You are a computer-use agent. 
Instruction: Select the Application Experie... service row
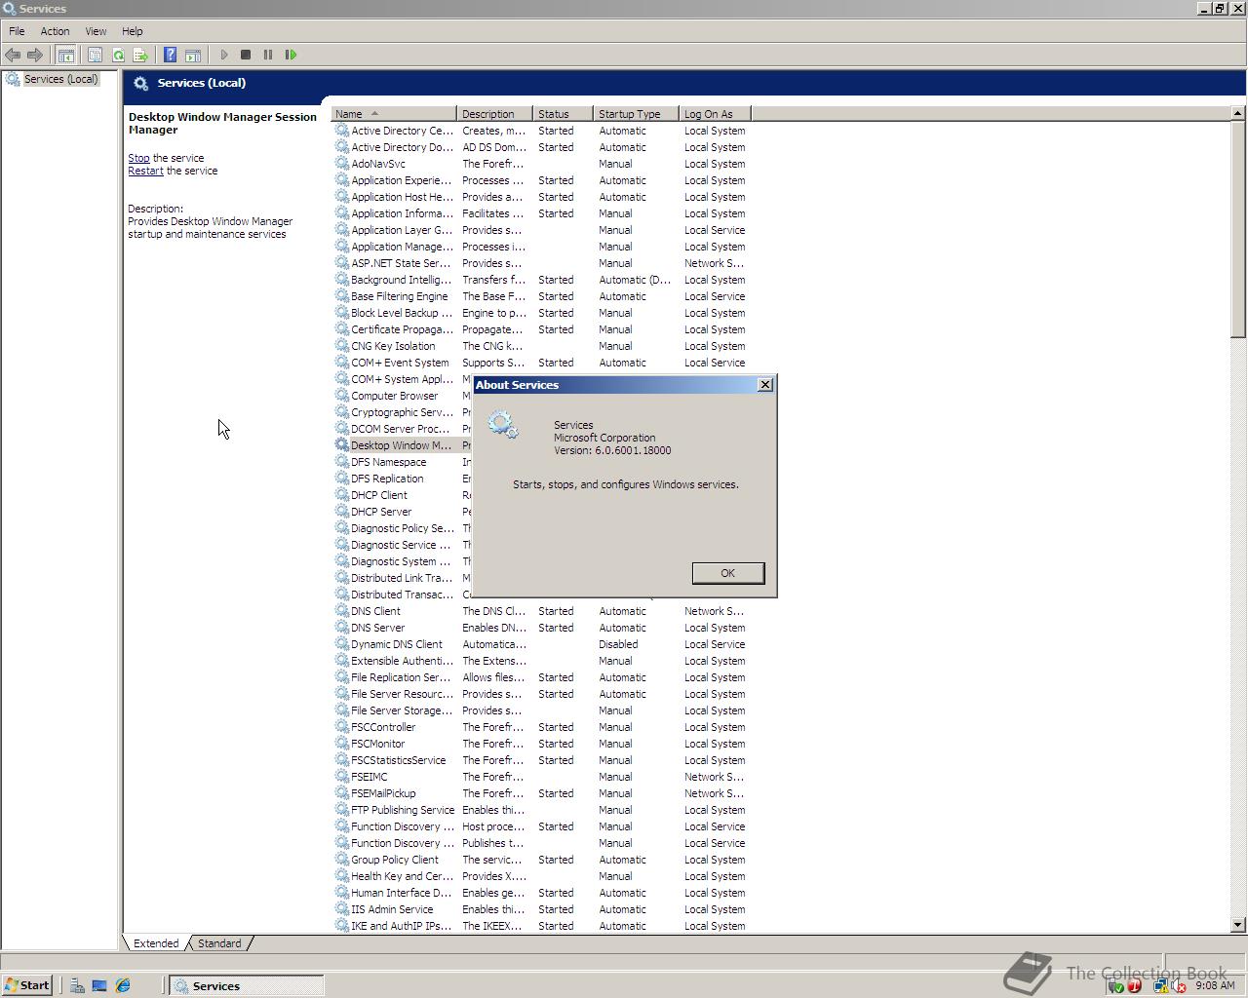tap(541, 180)
